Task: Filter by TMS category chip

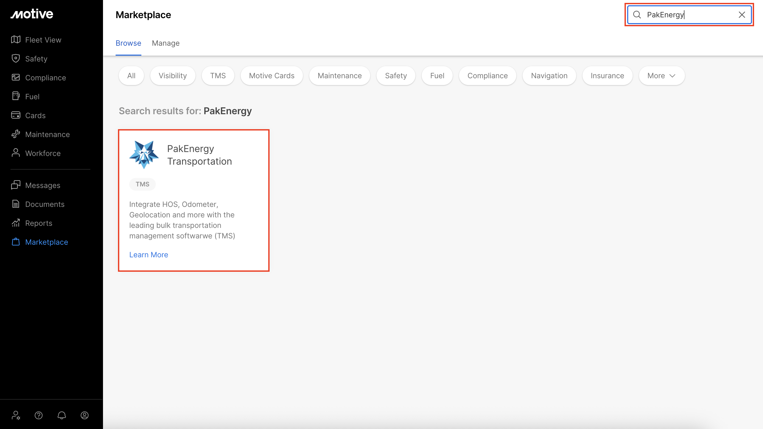Action: tap(218, 76)
